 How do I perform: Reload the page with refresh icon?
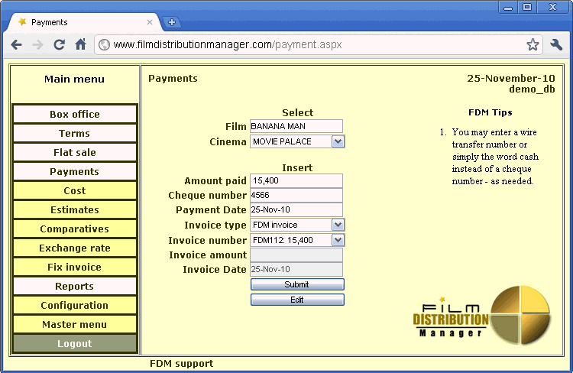pos(59,44)
